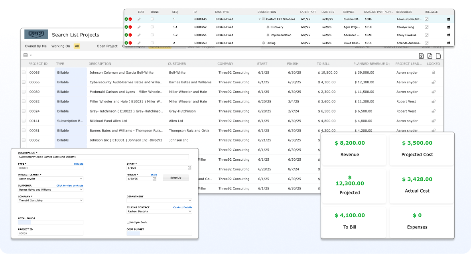Screen dimensions: 471x254
Task: Edit task GR00145 using its pencil icon
Action: 139,19
